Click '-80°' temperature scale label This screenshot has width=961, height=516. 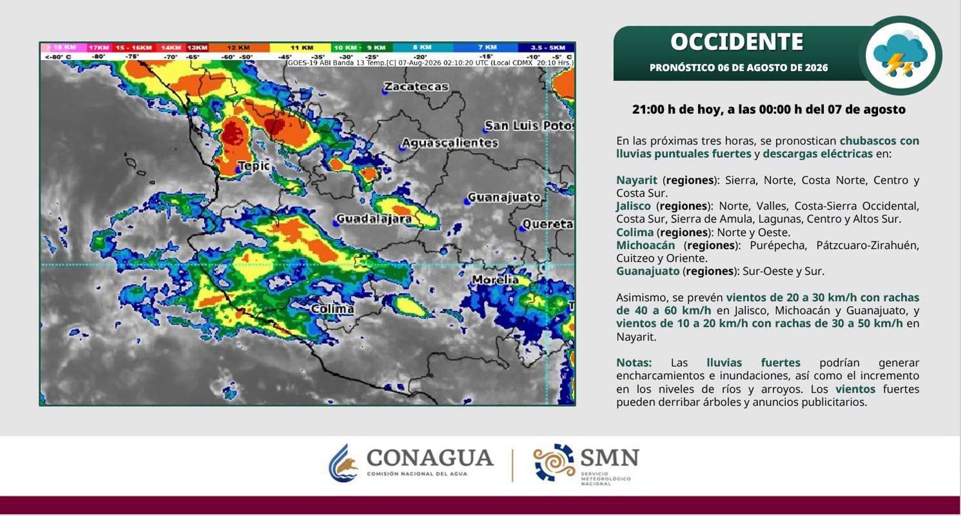point(99,57)
